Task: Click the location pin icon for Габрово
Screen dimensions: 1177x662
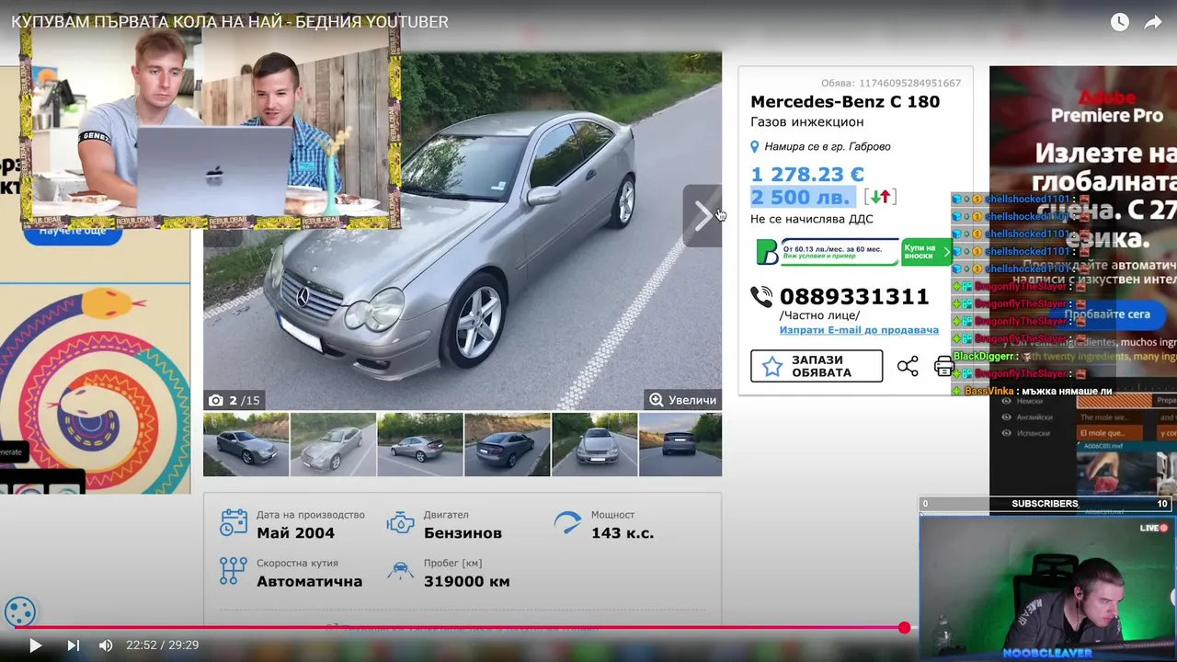Action: (x=755, y=146)
